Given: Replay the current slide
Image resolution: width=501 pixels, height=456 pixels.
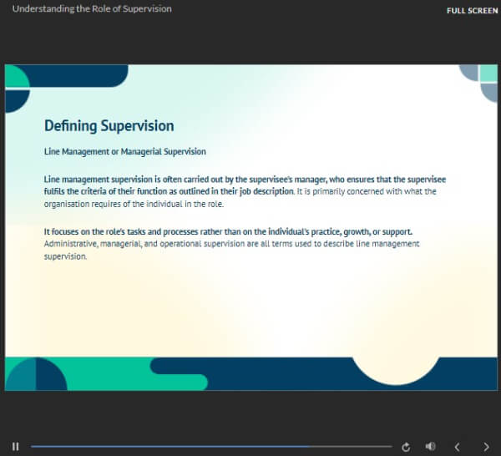Looking at the screenshot, I should [406, 447].
